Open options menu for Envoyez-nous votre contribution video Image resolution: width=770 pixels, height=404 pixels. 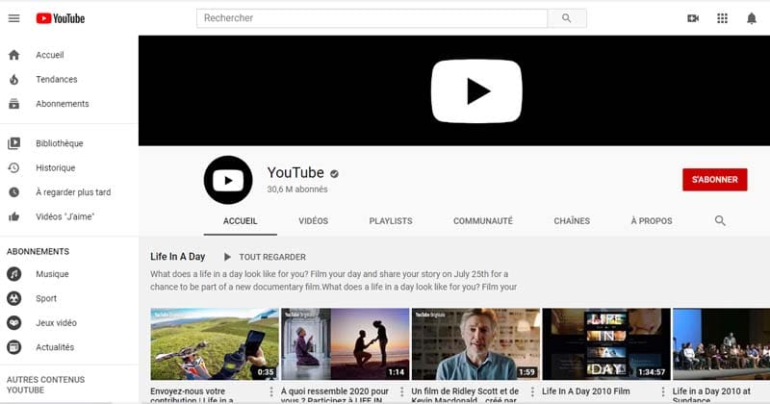pos(271,391)
